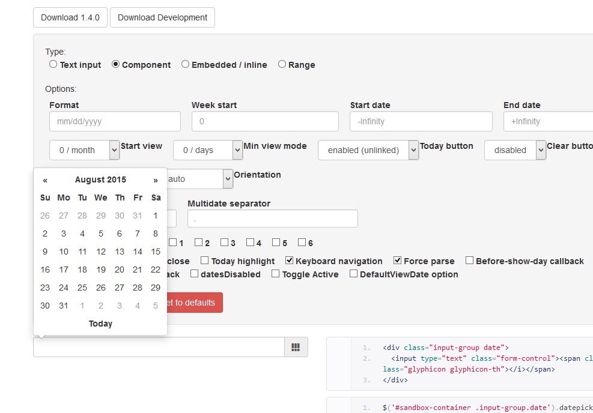Uncheck Keyboard navigation option
593x413 pixels.
[x=290, y=261]
